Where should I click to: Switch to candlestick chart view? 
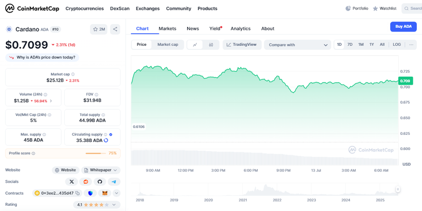click(x=210, y=45)
